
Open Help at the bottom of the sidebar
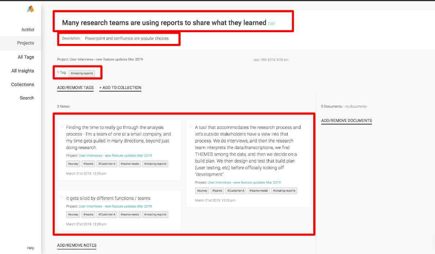coord(30,248)
